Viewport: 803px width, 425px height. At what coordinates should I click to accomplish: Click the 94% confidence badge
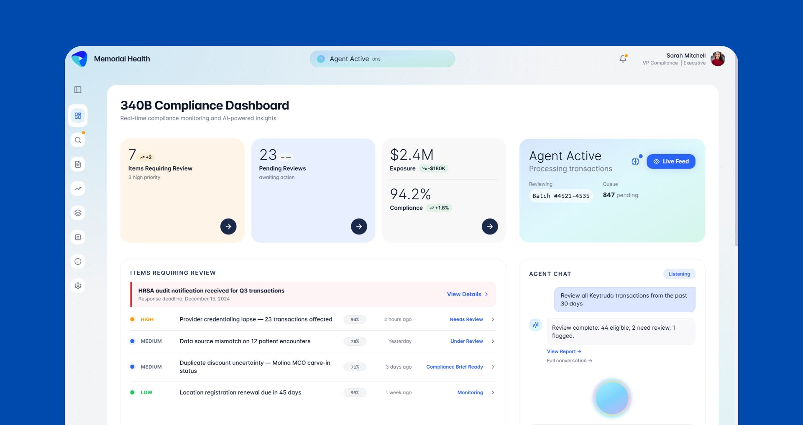[x=355, y=319]
